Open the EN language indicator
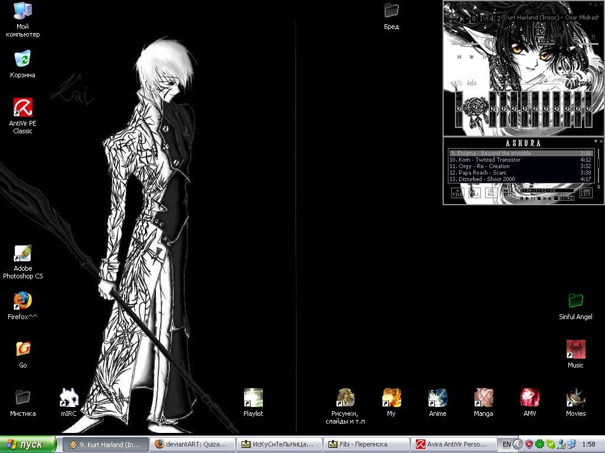Screen dimensions: 605x453 tap(506, 444)
